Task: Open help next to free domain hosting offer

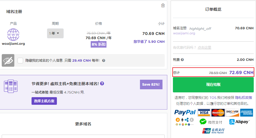Action: [x=102, y=83]
